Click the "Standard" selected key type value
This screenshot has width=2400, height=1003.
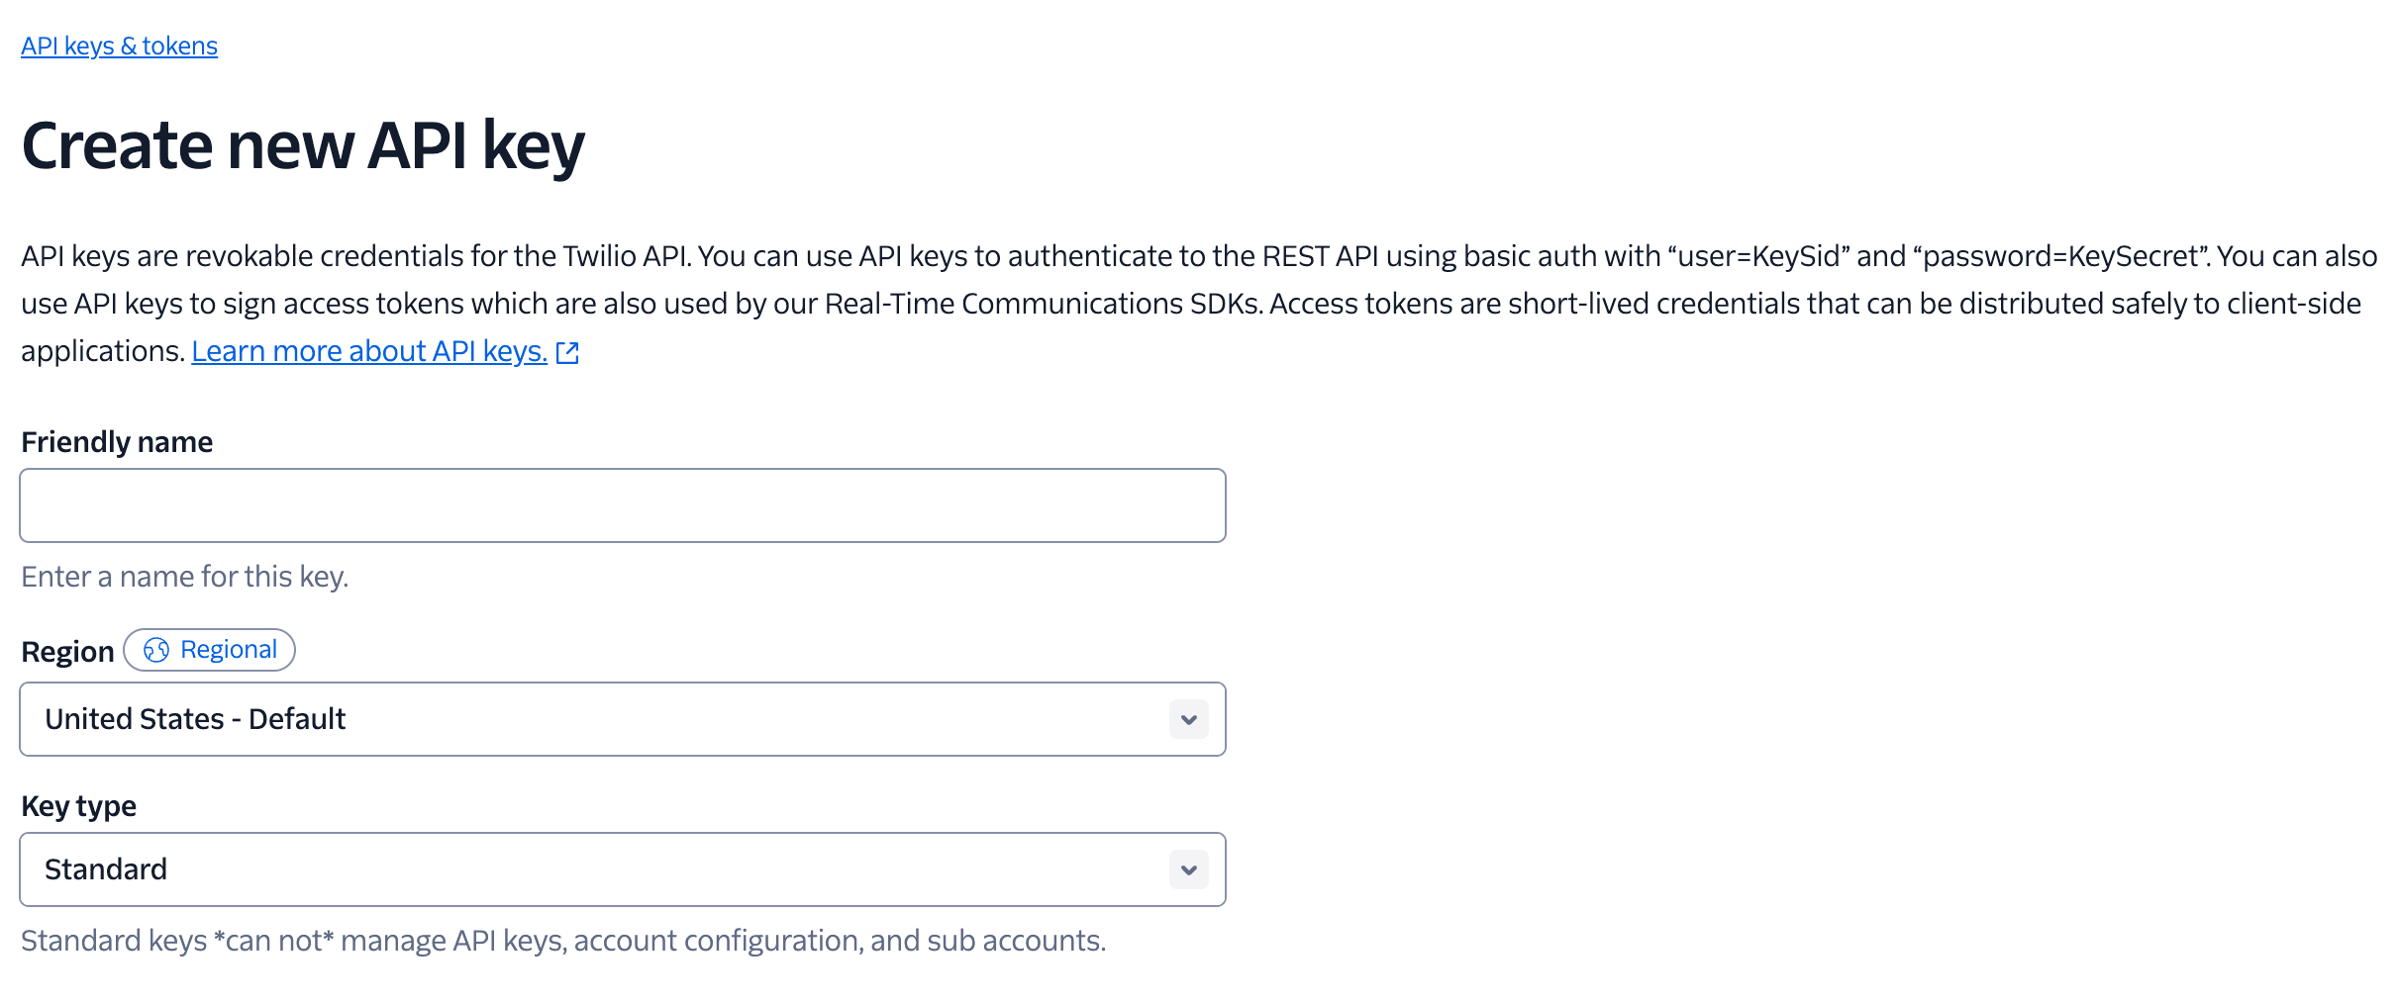106,869
